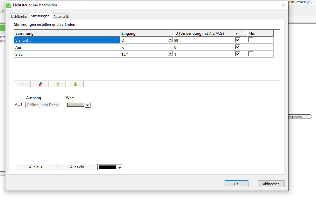
Task: Open the black color dropdown beside Alles ein
Action: 119,167
